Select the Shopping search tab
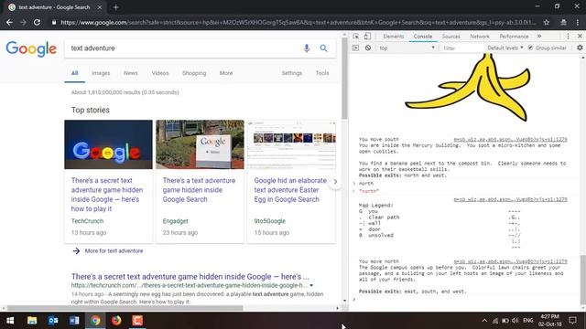 (x=194, y=73)
